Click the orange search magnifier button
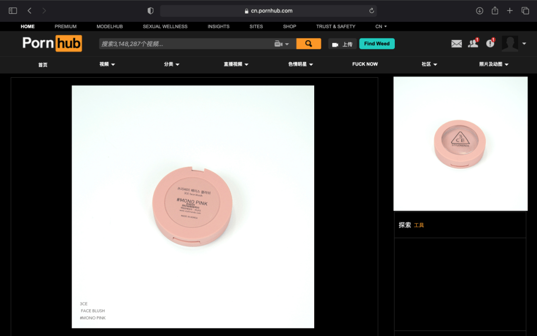The width and height of the screenshot is (537, 336). tap(309, 43)
